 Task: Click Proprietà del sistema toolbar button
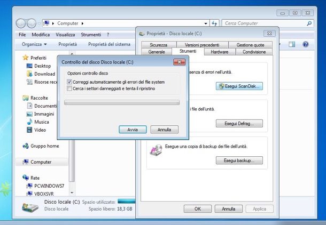click(109, 44)
